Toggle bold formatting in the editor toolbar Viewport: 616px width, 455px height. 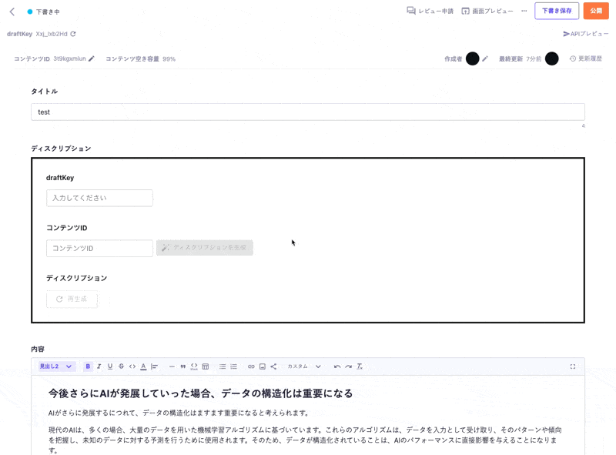(x=88, y=366)
